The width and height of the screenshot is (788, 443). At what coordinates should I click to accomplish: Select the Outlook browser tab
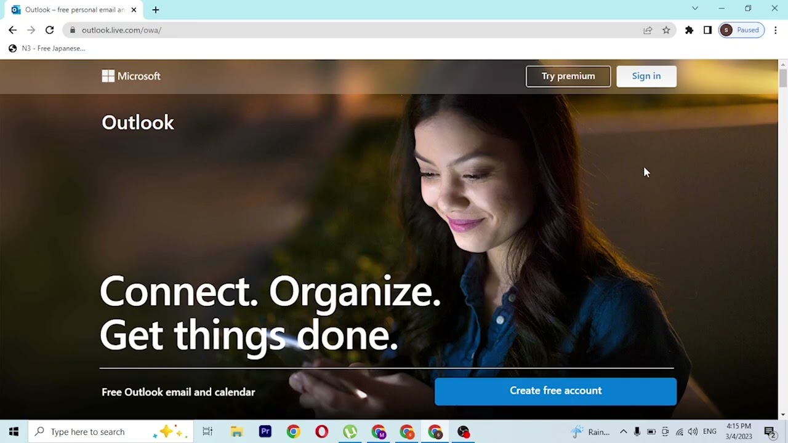pos(74,10)
